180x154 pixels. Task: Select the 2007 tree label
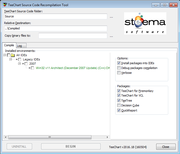pyautogui.click(x=33, y=64)
